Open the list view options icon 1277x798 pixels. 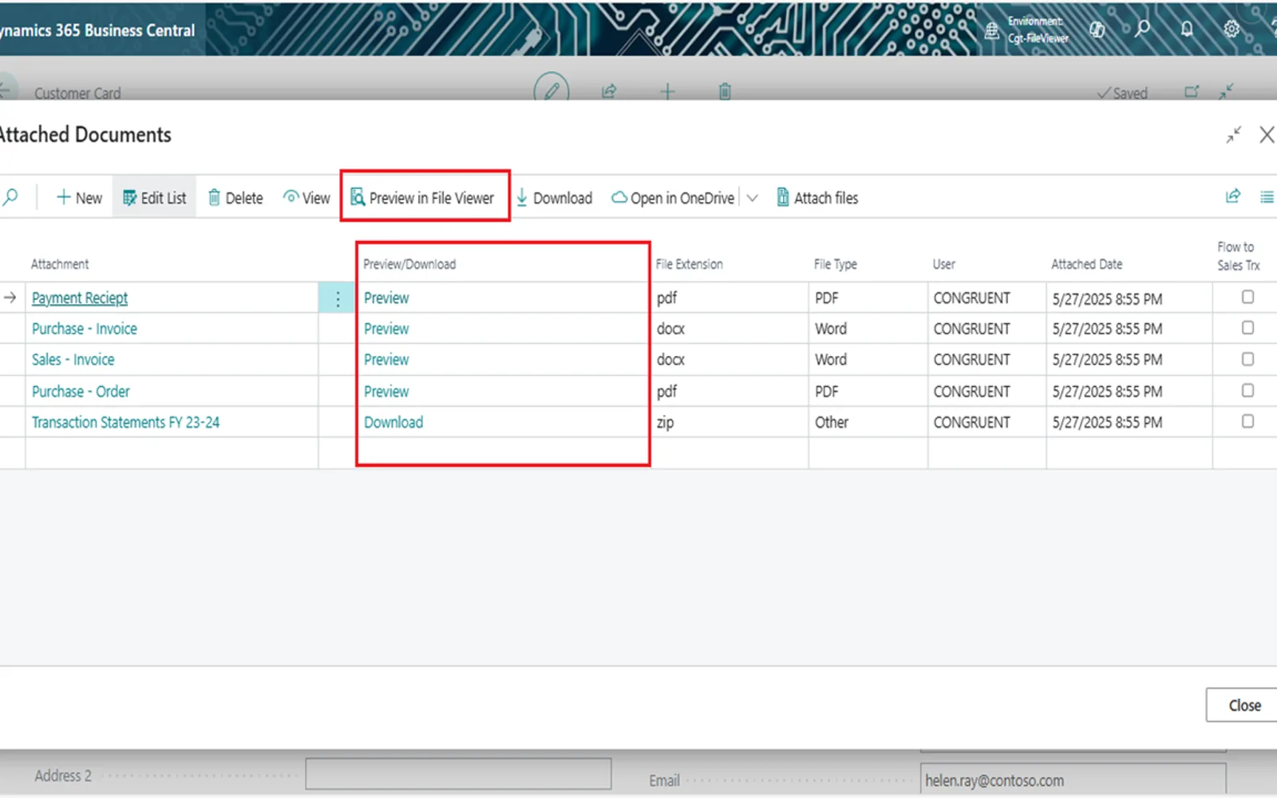[x=1267, y=197]
